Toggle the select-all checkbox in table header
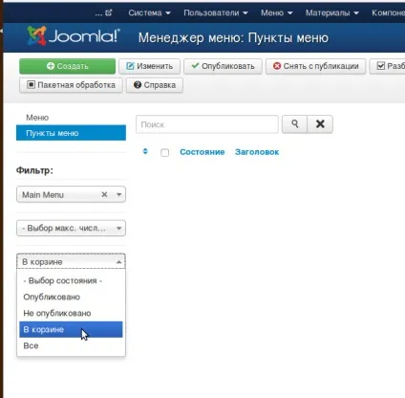The image size is (405, 398). pyautogui.click(x=164, y=152)
